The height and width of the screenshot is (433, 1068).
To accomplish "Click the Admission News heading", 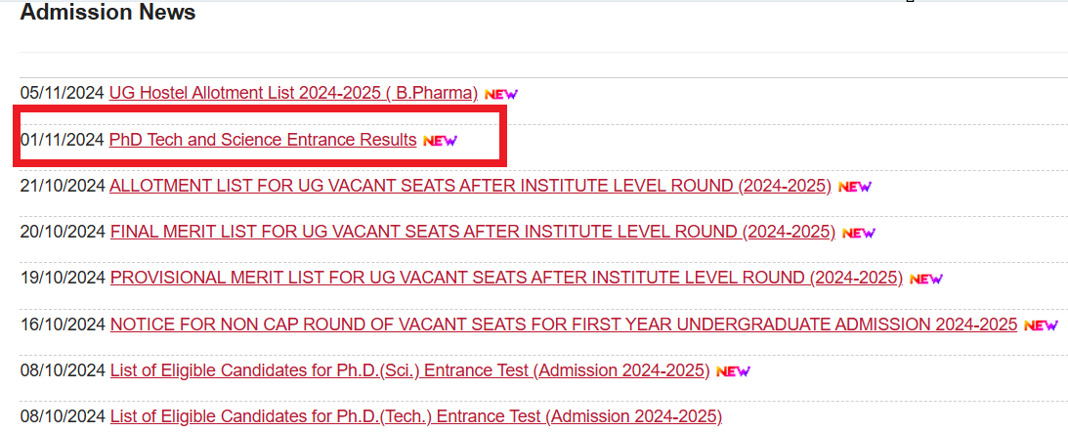I will tap(107, 13).
